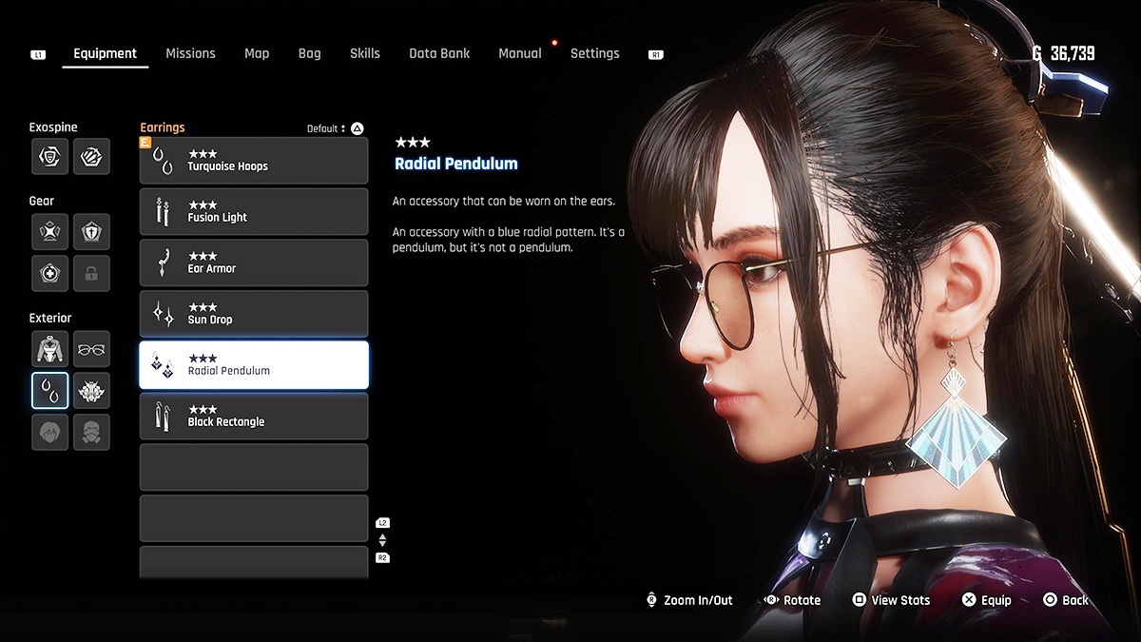The height and width of the screenshot is (642, 1141).
Task: Open the plus-symbol Gear slot
Action: coord(49,274)
